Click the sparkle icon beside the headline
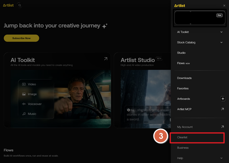229x163 pixels. click(105, 26)
